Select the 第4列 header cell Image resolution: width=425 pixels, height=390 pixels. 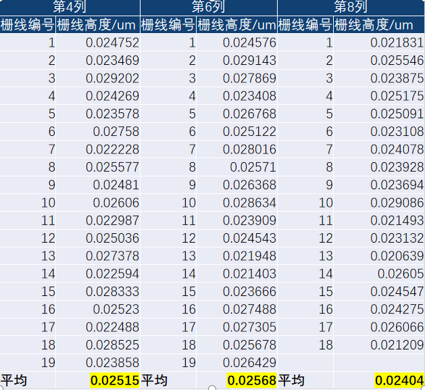pos(70,7)
